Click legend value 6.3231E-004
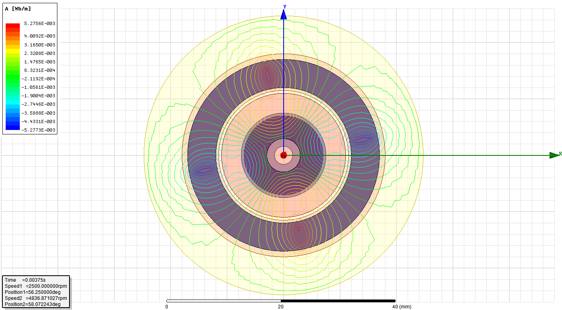 click(40, 70)
